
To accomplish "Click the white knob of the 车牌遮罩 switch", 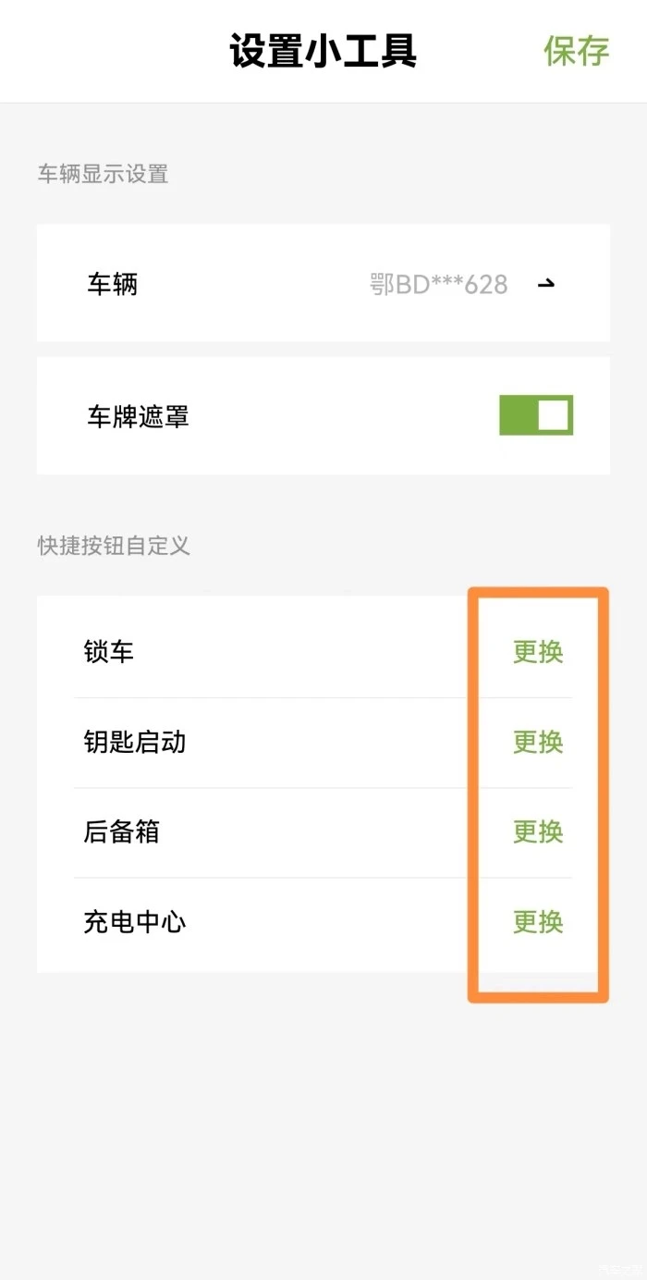I will 553,415.
